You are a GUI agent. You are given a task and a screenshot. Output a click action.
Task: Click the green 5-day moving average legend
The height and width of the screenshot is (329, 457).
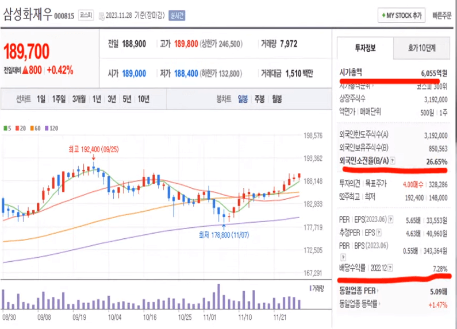point(7,128)
